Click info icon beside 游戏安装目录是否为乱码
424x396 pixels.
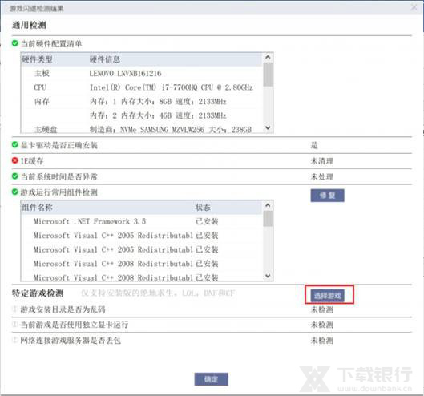(x=15, y=309)
